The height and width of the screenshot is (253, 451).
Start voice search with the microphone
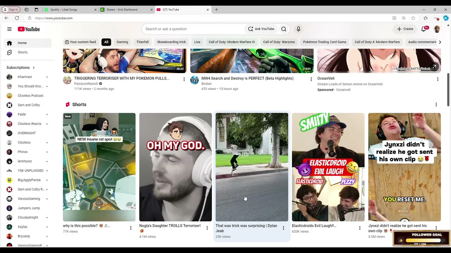coord(298,29)
